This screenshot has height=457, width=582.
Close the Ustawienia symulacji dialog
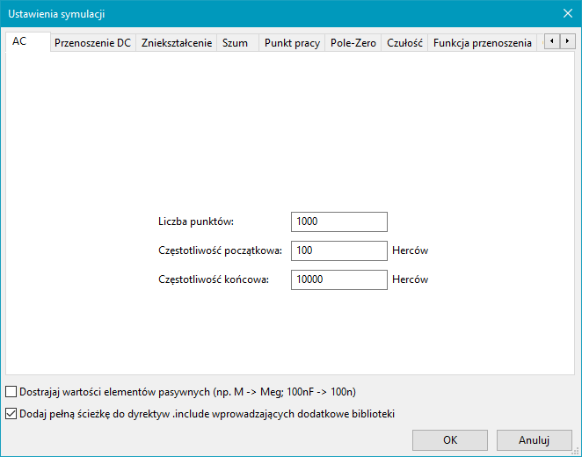coord(567,12)
